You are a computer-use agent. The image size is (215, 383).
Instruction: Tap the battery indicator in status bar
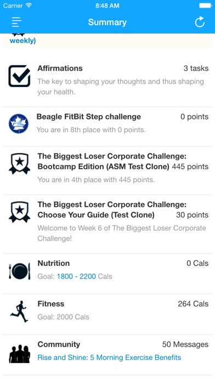pyautogui.click(x=205, y=6)
